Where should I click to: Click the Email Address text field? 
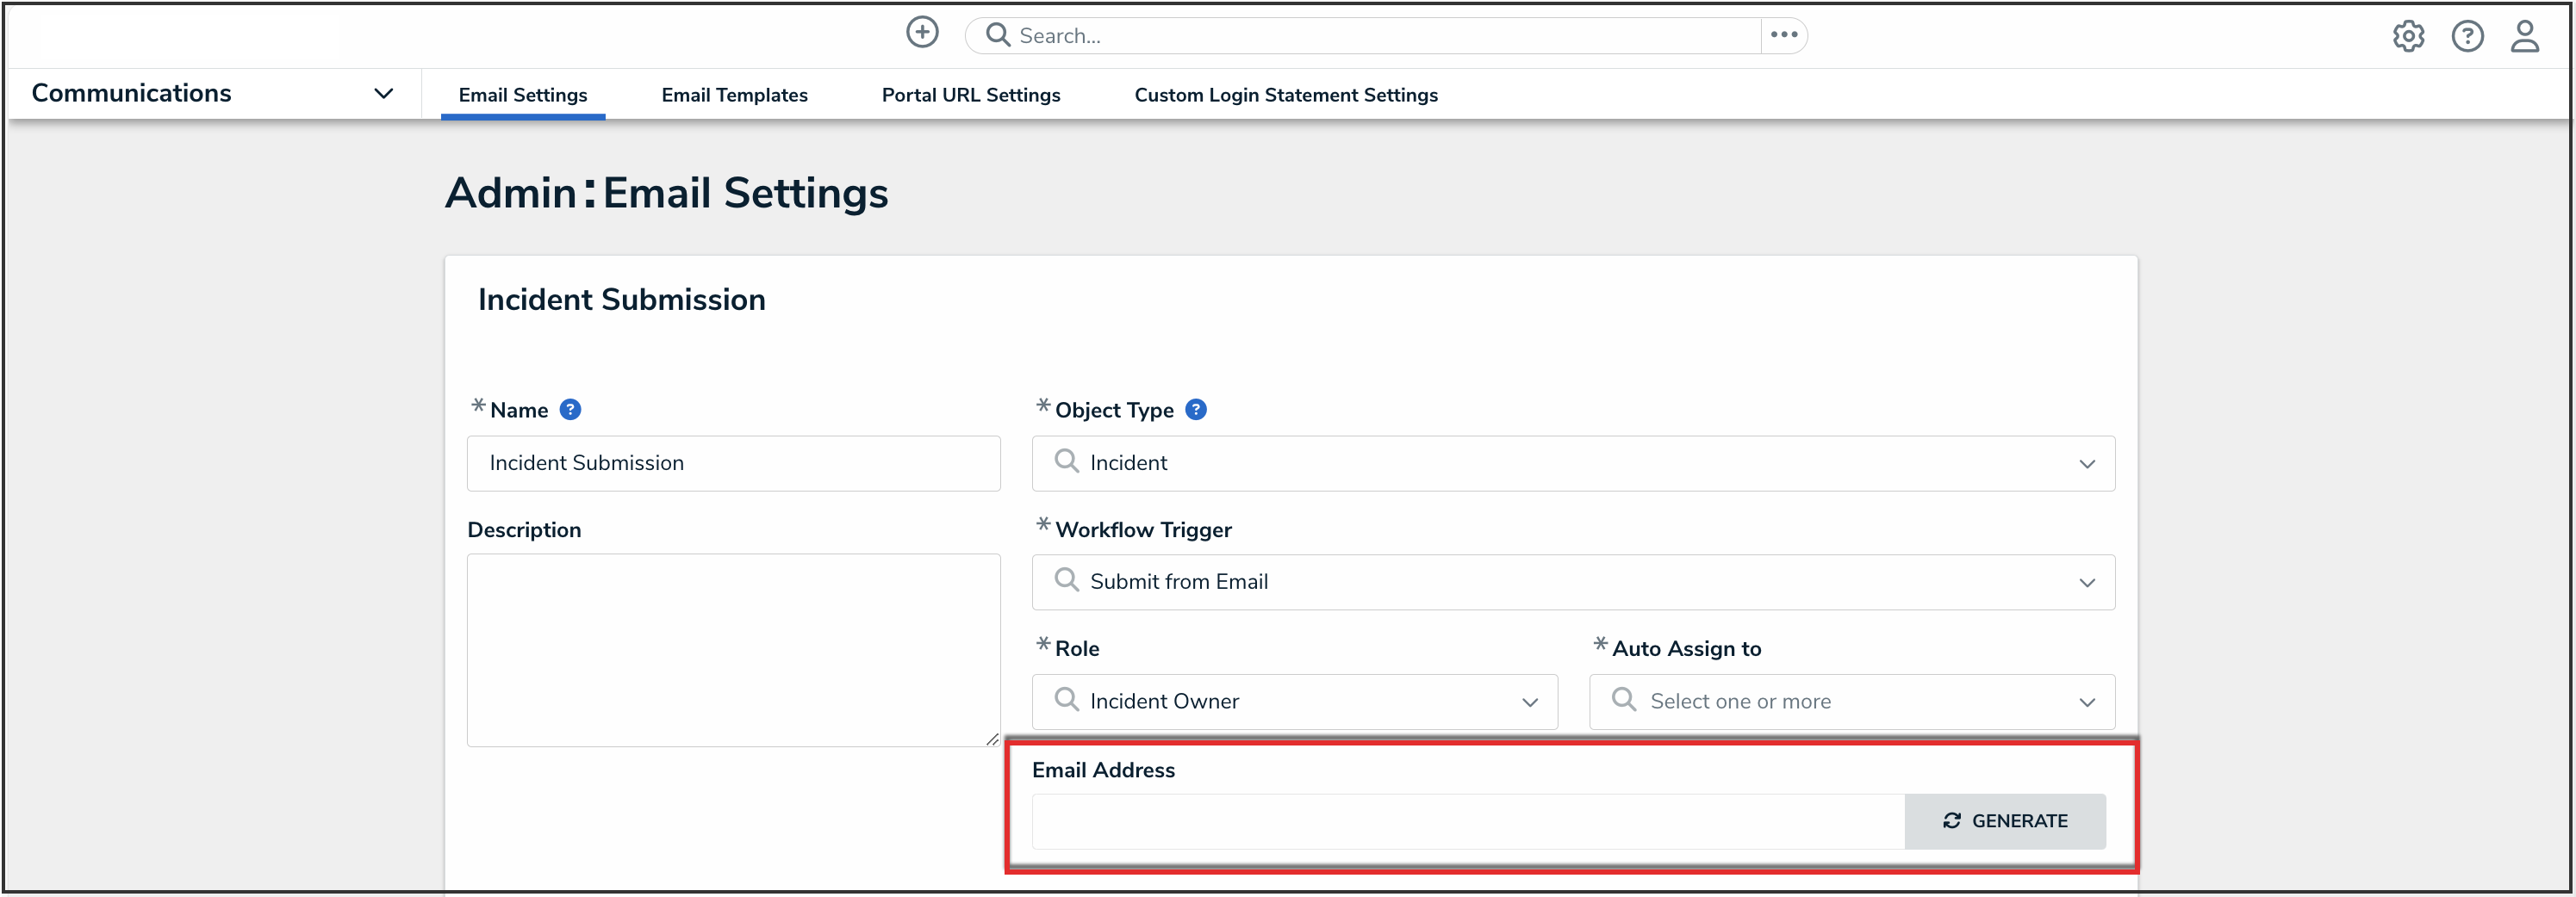coord(1467,821)
